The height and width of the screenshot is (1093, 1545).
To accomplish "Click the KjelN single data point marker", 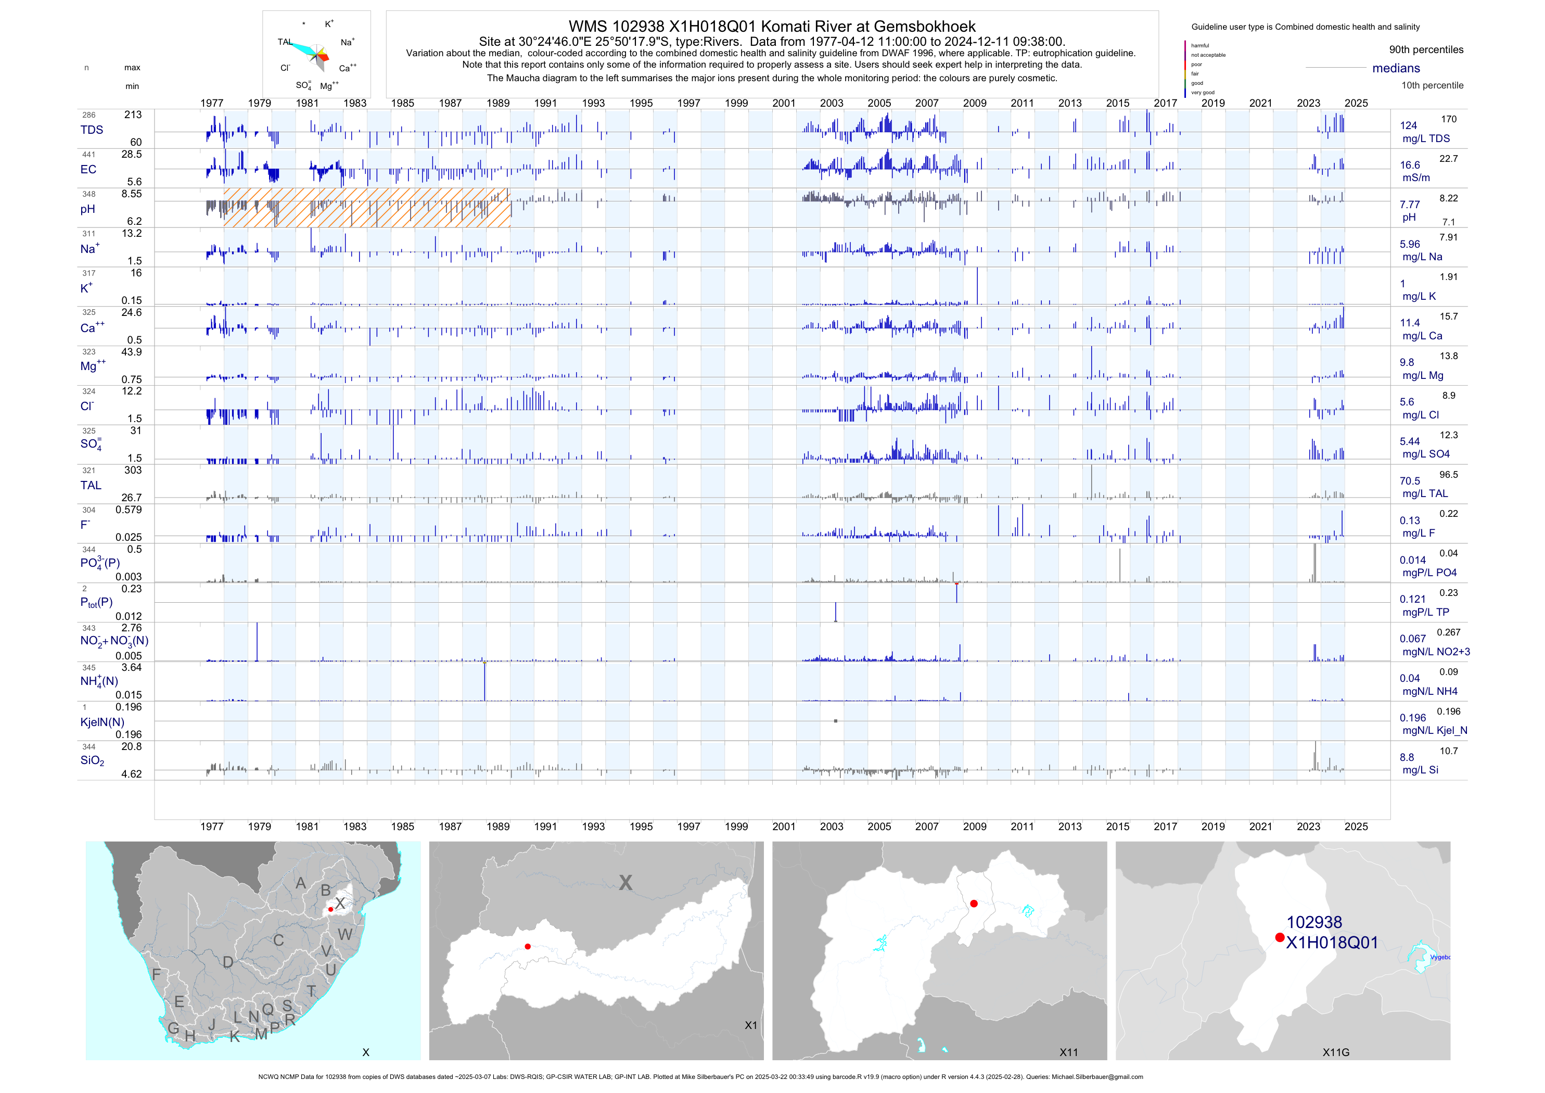I will [836, 721].
